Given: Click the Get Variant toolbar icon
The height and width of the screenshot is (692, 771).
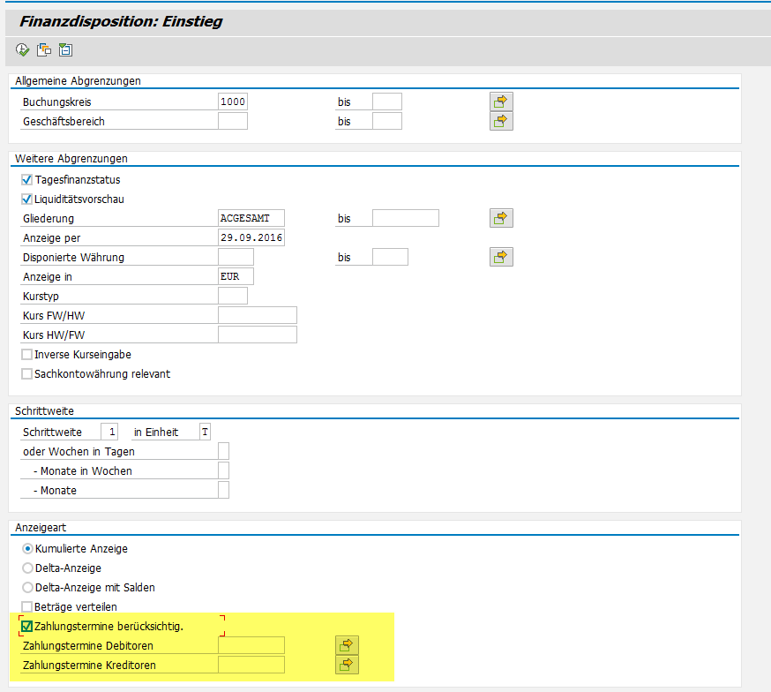Looking at the screenshot, I should pyautogui.click(x=43, y=50).
